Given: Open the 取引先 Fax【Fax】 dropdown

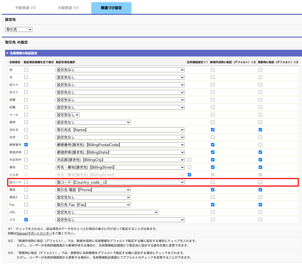Looking at the screenshot, I should pyautogui.click(x=93, y=205).
